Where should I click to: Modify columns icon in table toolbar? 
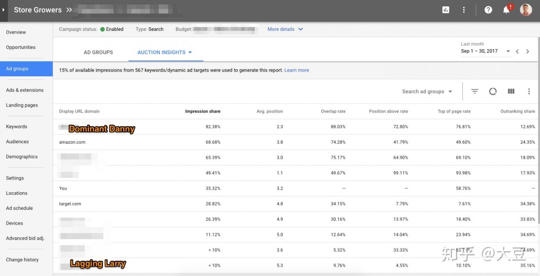(511, 91)
